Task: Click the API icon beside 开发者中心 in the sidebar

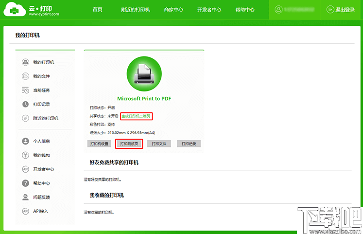Action: (25, 169)
